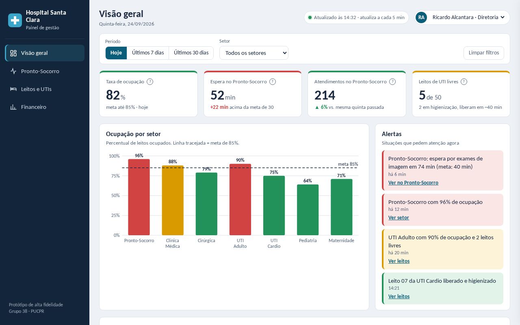The image size is (520, 325).
Task: Click the 214 atendimentos value
Action: coord(325,95)
